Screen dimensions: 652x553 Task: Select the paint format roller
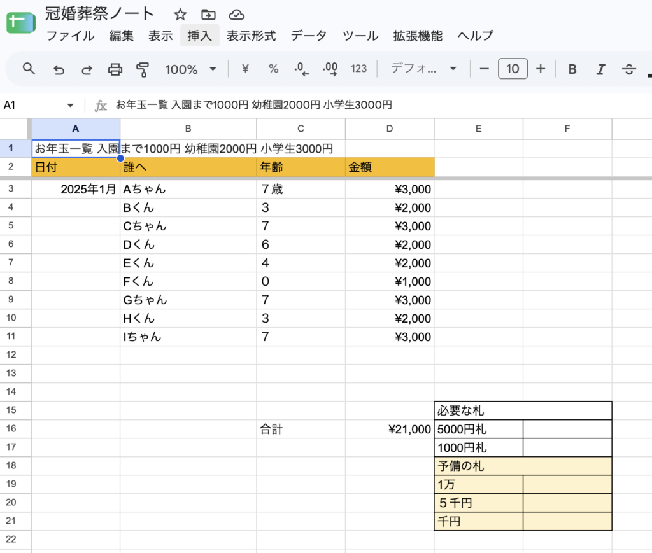143,69
